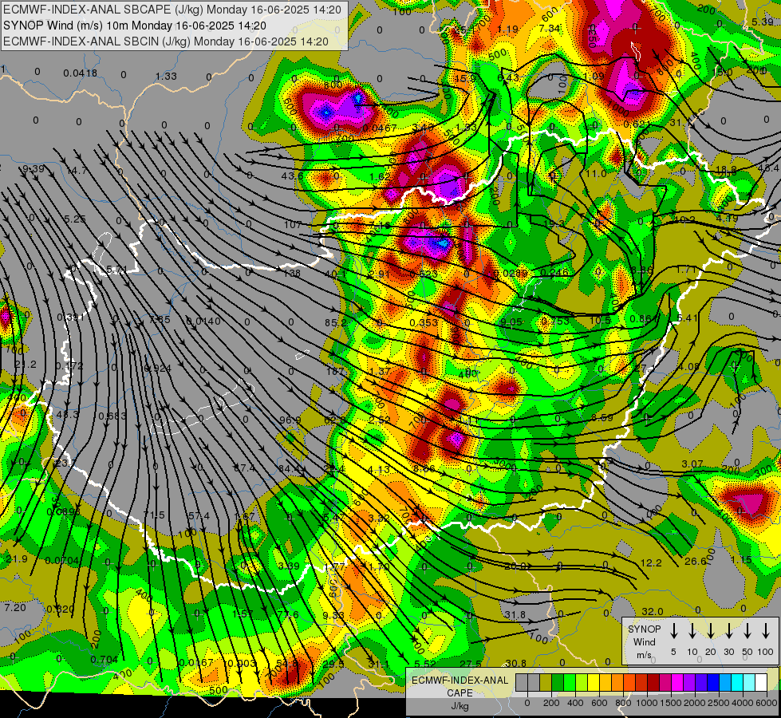
Task: Click the '1000' tick on CAPE legend
Action: click(646, 703)
